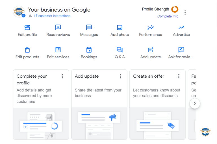Viewport: 217px width, 144px height.
Task: Click the Complete your profile card illustration
Action: tap(41, 124)
